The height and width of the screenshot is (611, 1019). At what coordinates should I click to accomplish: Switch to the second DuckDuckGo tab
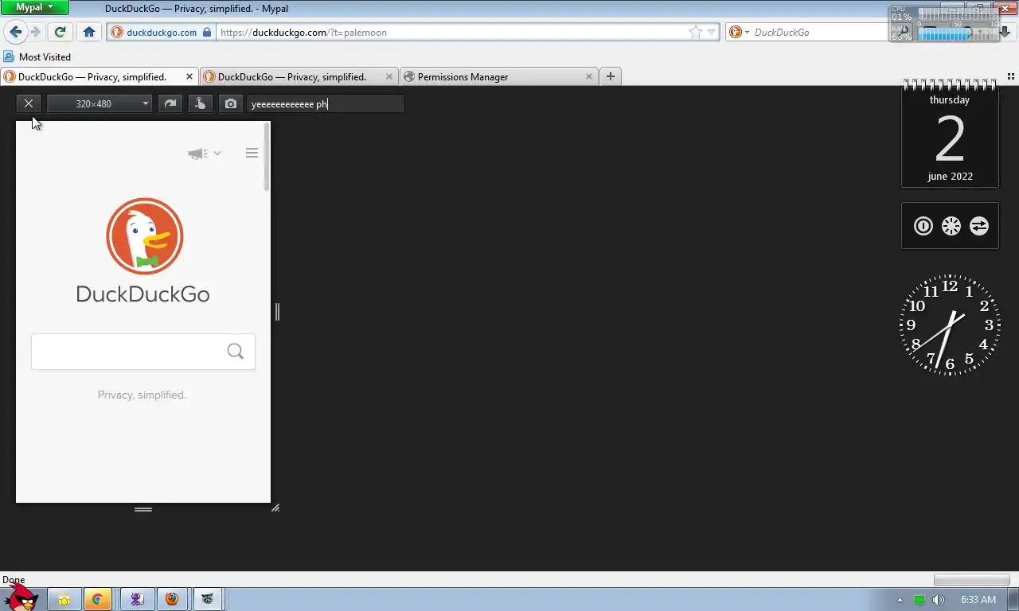coord(292,76)
